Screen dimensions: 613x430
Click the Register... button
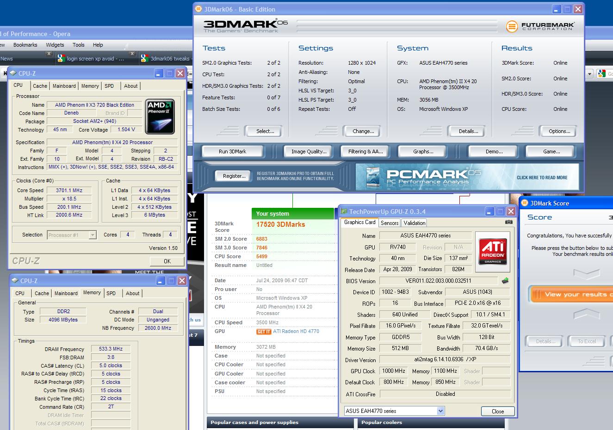click(234, 176)
